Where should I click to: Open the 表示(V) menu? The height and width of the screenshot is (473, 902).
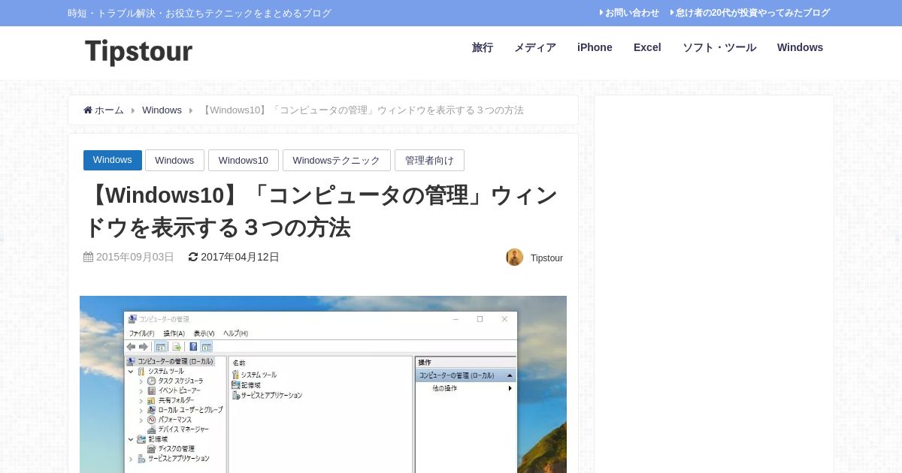coord(204,333)
